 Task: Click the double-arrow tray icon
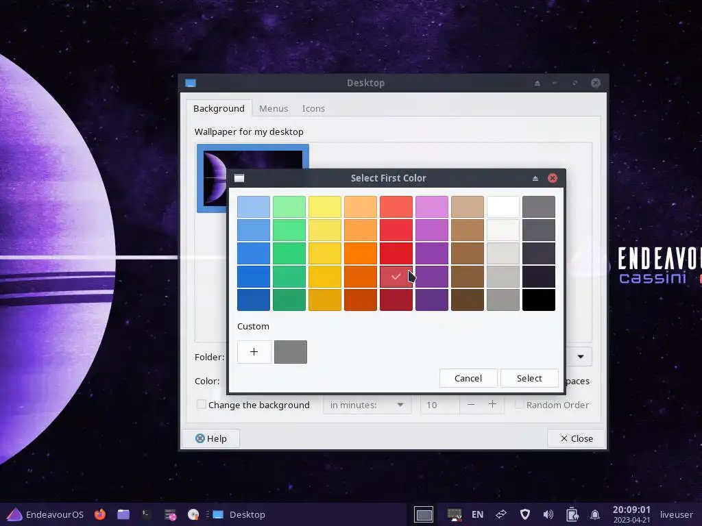pyautogui.click(x=501, y=514)
